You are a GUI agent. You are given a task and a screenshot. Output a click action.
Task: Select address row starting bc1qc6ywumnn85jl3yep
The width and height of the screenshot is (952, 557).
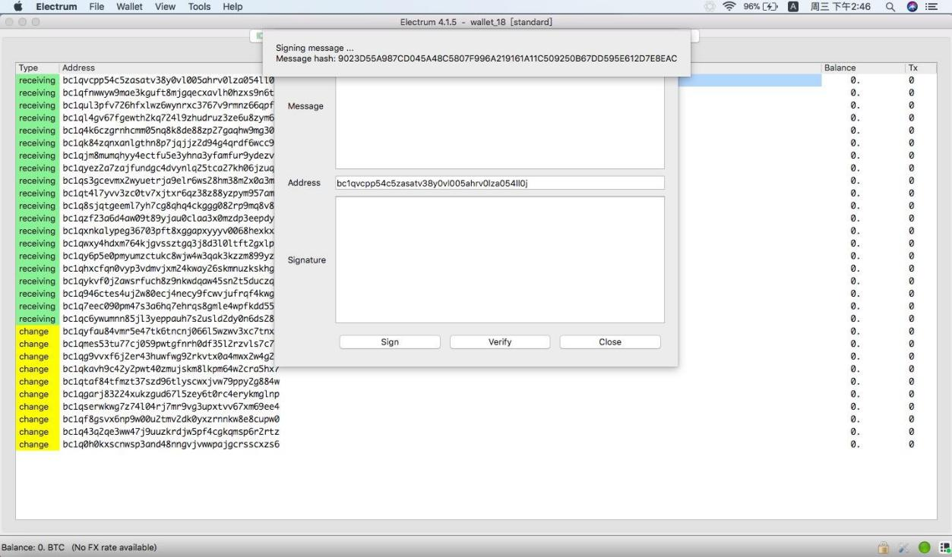[168, 319]
